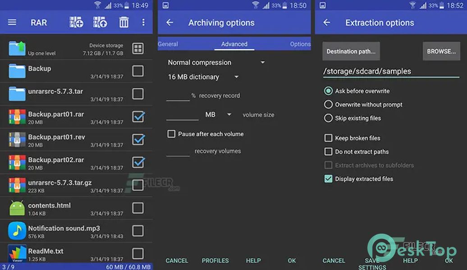Go back from Extraction options

pos(327,22)
